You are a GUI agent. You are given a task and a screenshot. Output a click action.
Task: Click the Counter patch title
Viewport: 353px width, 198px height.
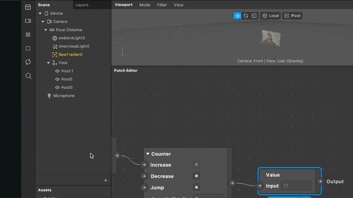point(161,154)
